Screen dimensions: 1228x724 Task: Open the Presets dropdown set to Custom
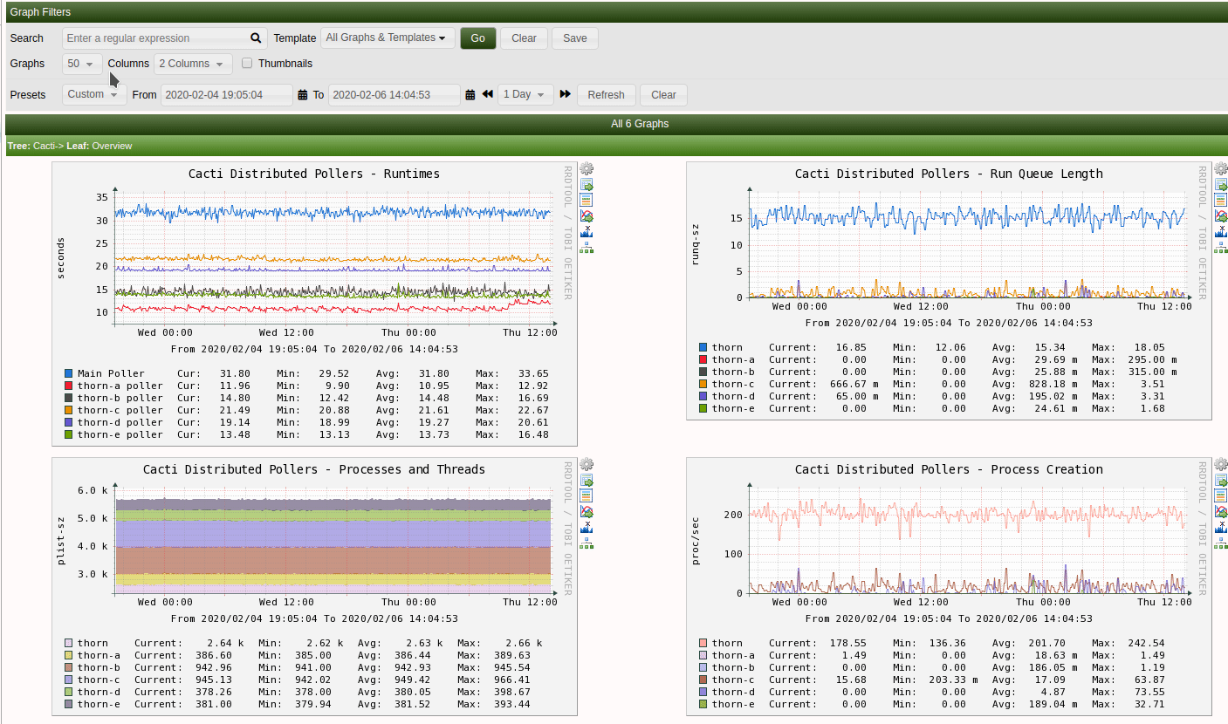[94, 94]
